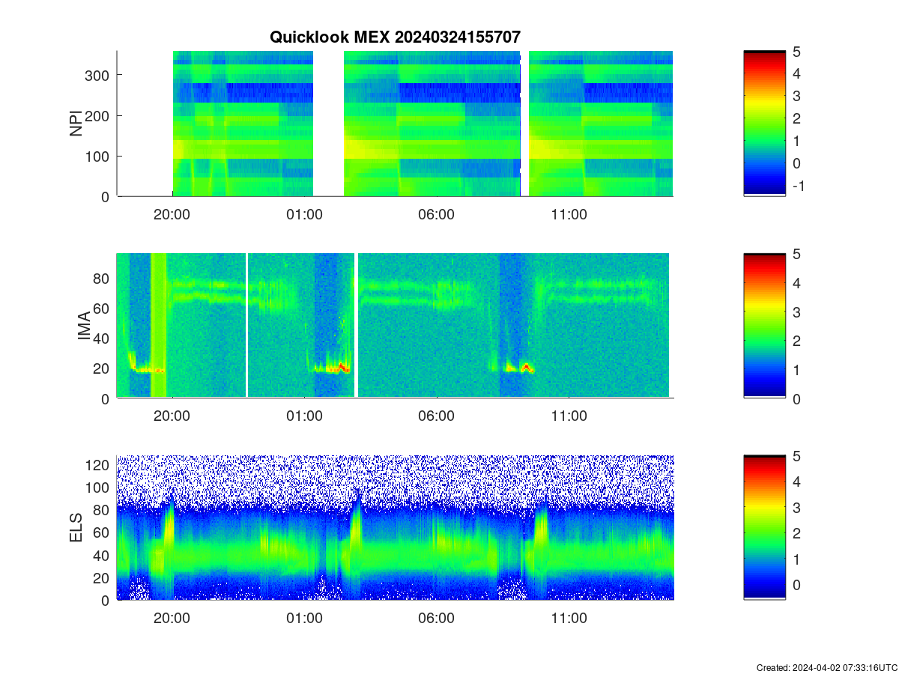Click the 01:00 tick under the IMA plot
The image size is (899, 674).
pyautogui.click(x=305, y=416)
